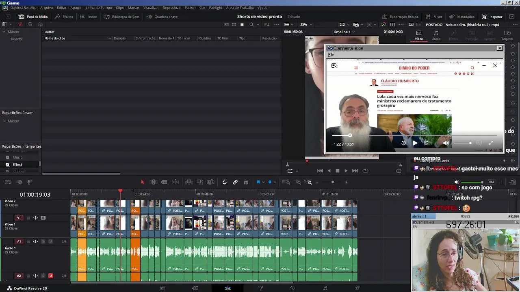
Task: Open the Efeitos panel
Action: (x=64, y=17)
